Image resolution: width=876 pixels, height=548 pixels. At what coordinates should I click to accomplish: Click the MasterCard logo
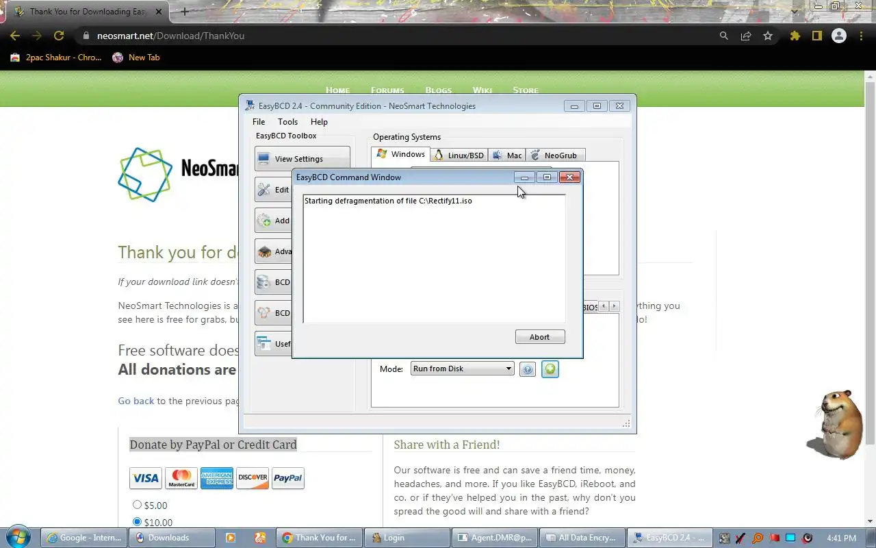(x=181, y=478)
